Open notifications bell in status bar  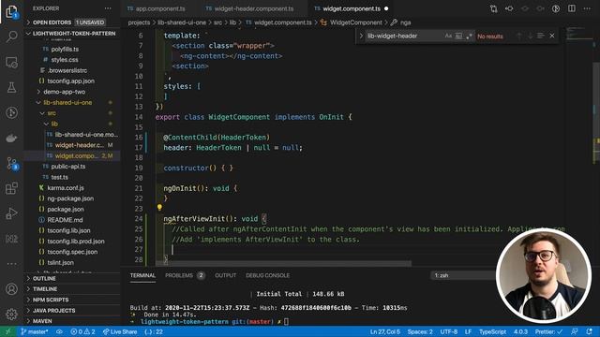point(590,331)
